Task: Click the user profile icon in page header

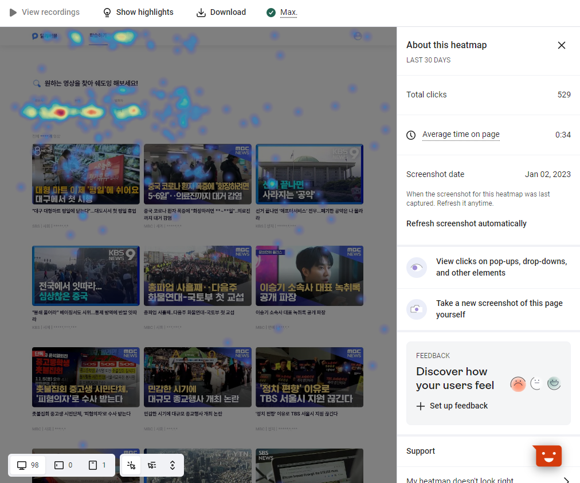Action: (357, 36)
